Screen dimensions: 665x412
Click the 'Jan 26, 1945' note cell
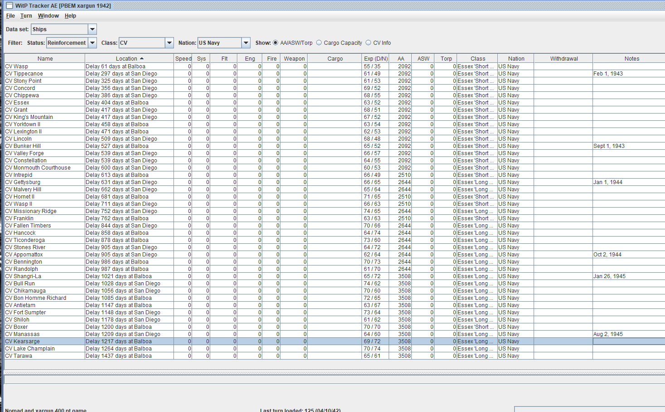point(629,276)
